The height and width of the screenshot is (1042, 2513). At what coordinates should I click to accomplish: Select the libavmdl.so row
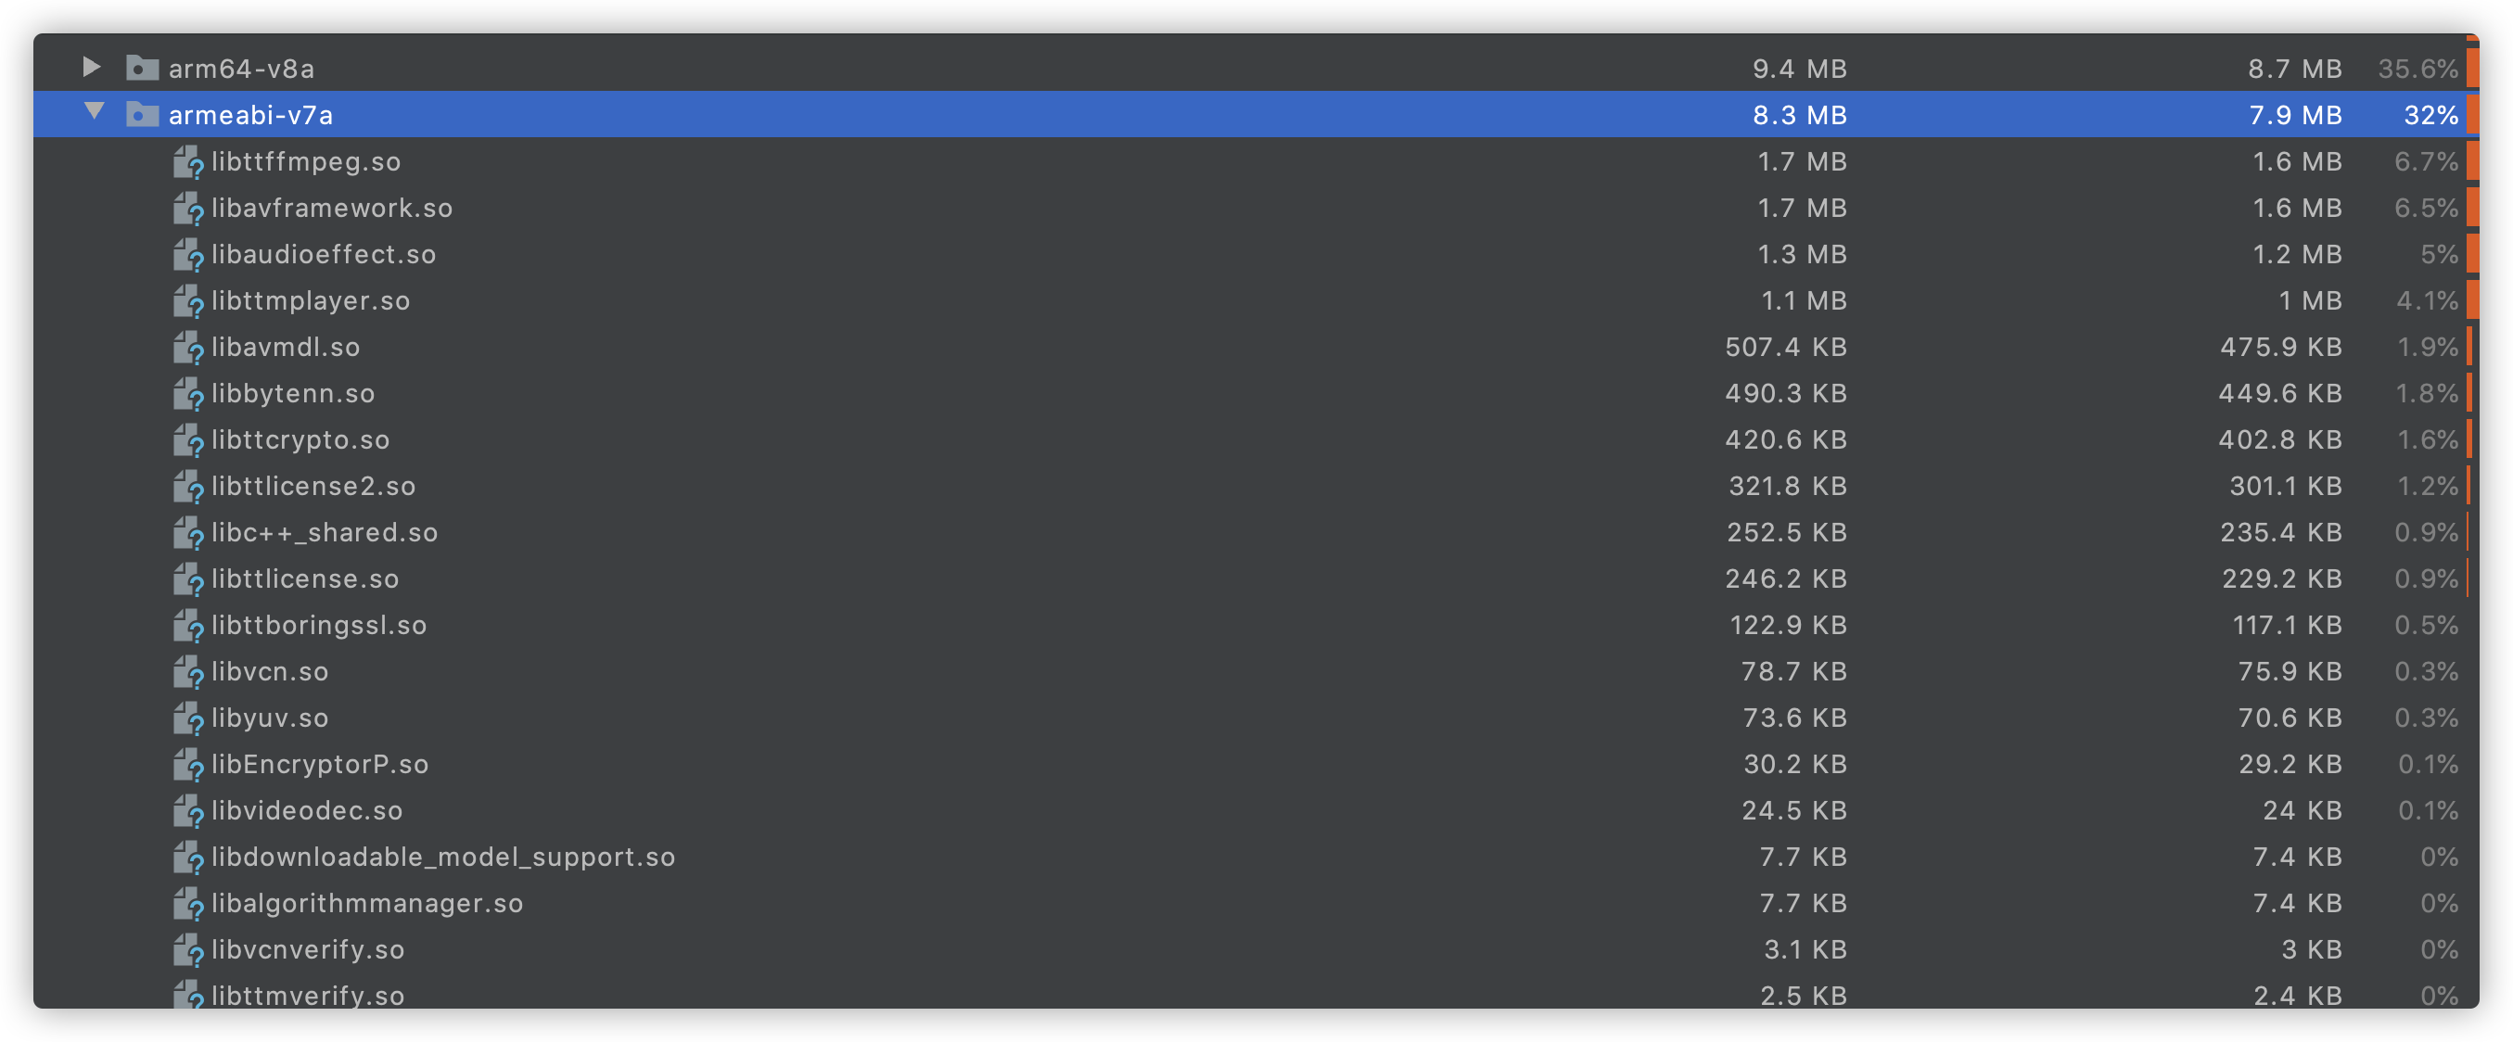pyautogui.click(x=1256, y=348)
